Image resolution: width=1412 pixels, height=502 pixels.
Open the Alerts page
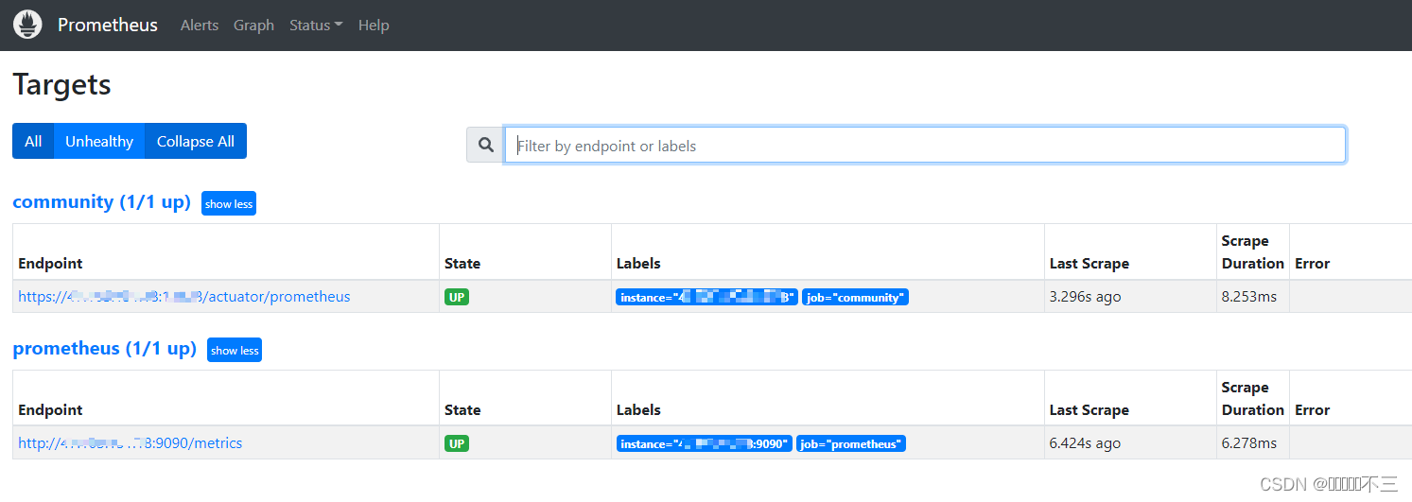(200, 26)
